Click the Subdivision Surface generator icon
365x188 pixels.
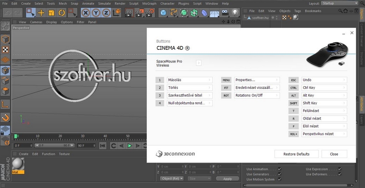pos(184,13)
